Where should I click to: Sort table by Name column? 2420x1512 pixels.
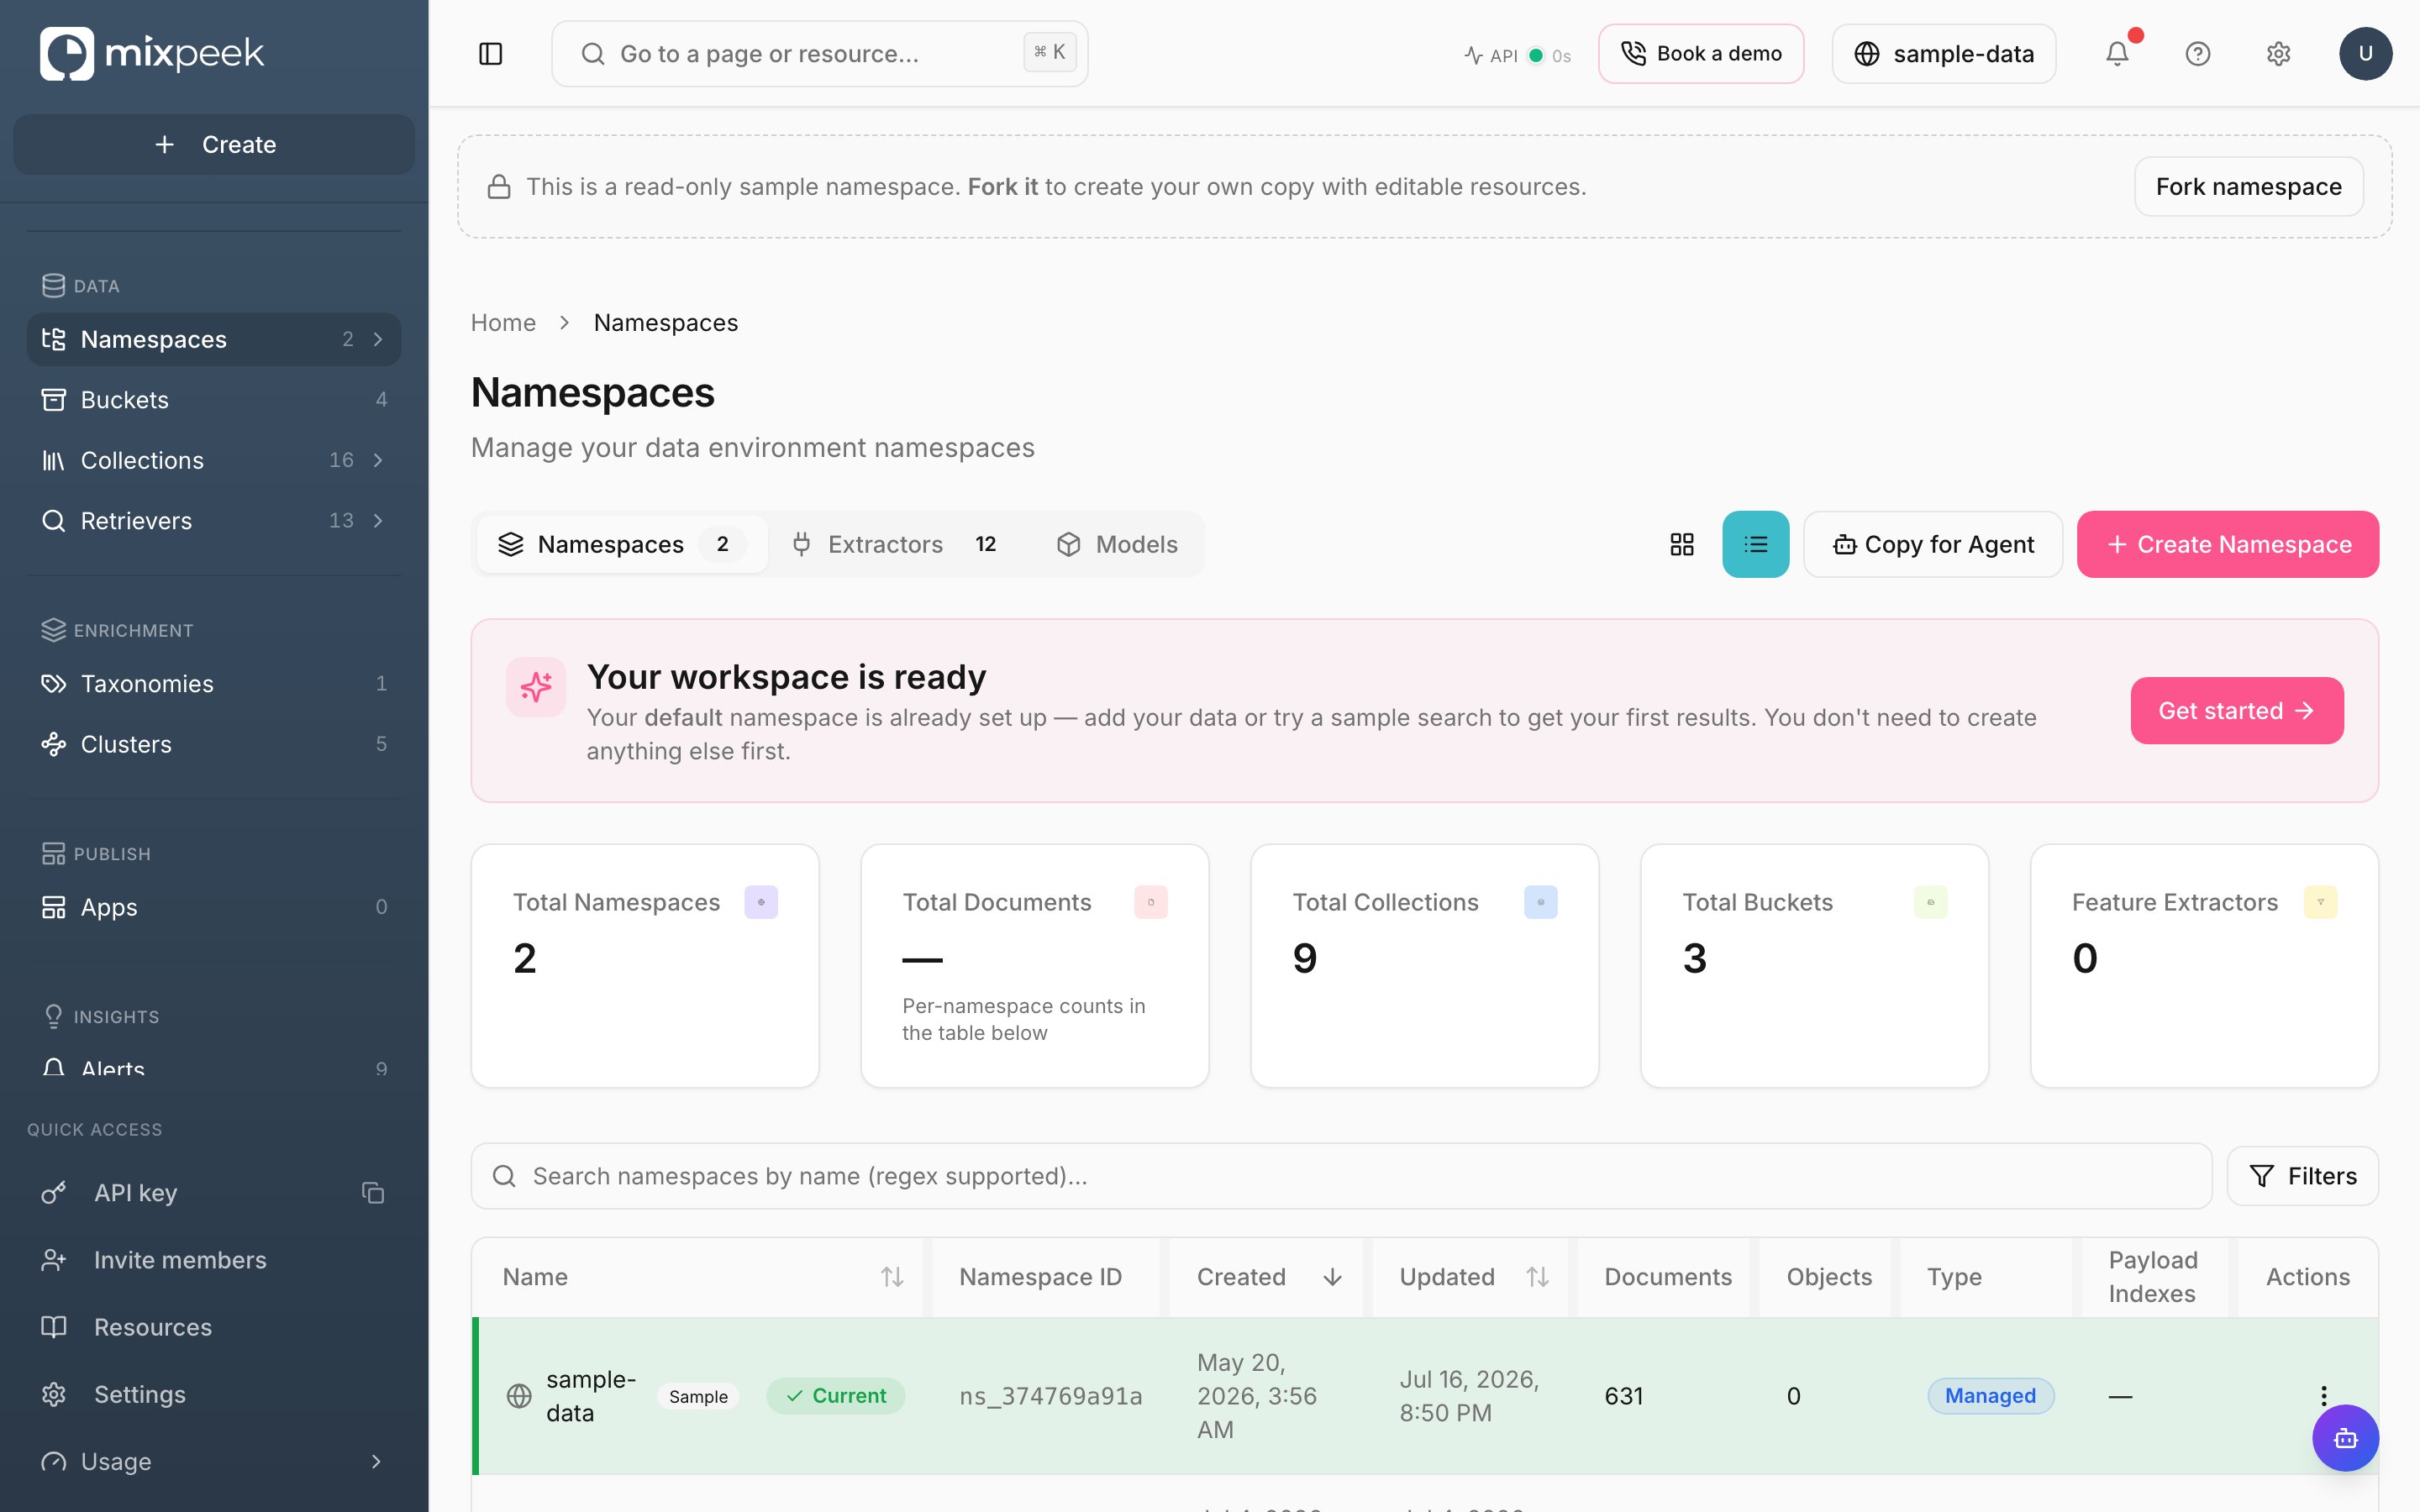892,1277
